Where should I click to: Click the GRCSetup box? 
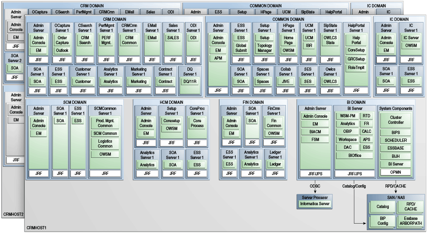click(356, 59)
